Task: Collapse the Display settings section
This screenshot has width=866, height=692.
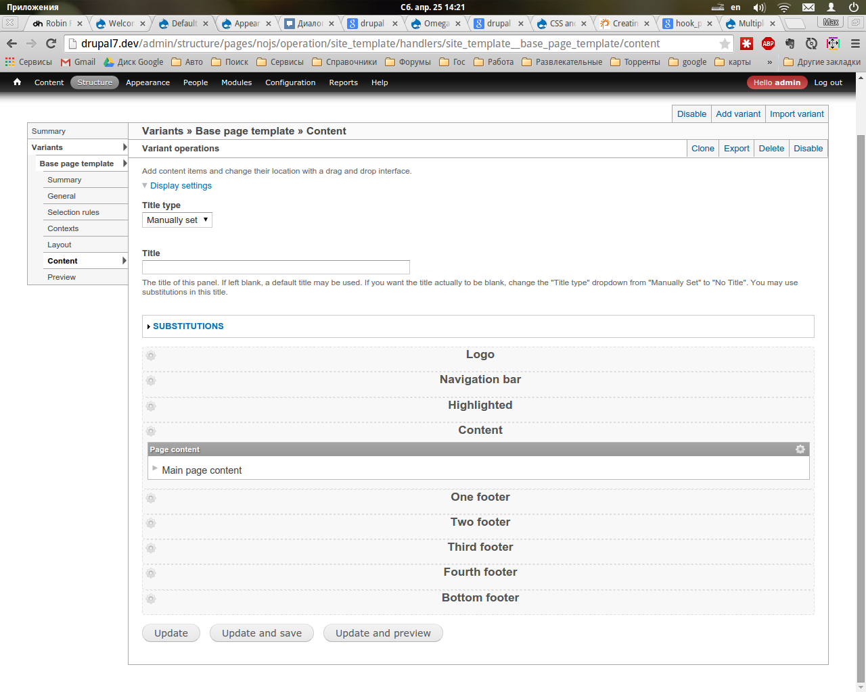Action: pos(181,186)
